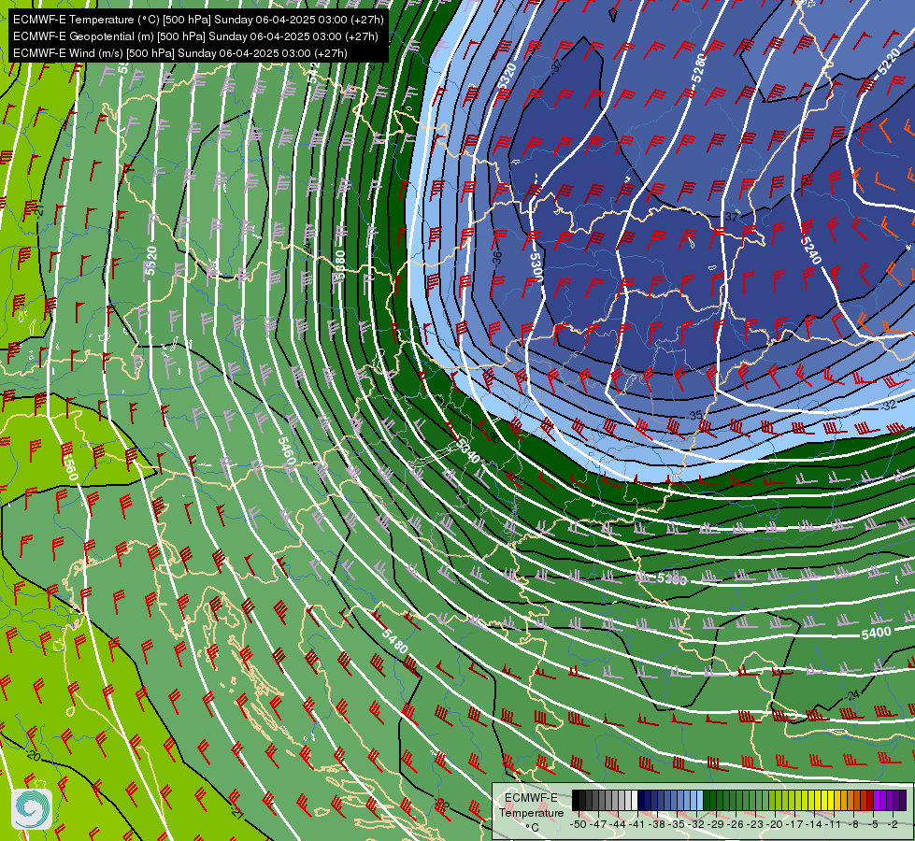Click the -29 legend scale label
The width and height of the screenshot is (915, 841).
[717, 824]
